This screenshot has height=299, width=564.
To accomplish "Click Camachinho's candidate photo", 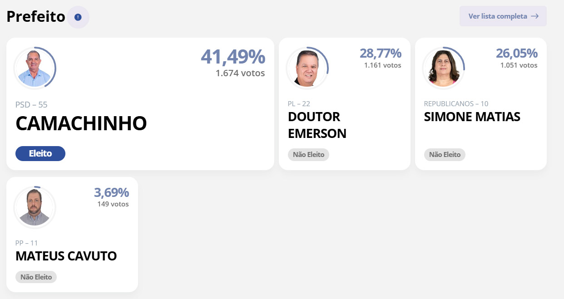I will 35,69.
